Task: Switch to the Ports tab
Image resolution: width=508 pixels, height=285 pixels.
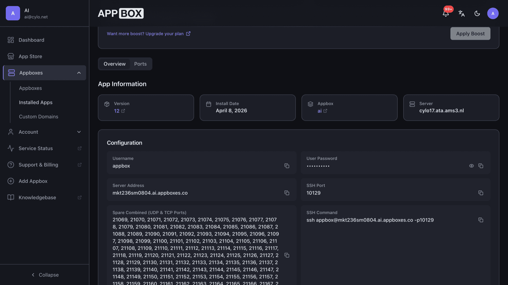Action: (x=140, y=64)
